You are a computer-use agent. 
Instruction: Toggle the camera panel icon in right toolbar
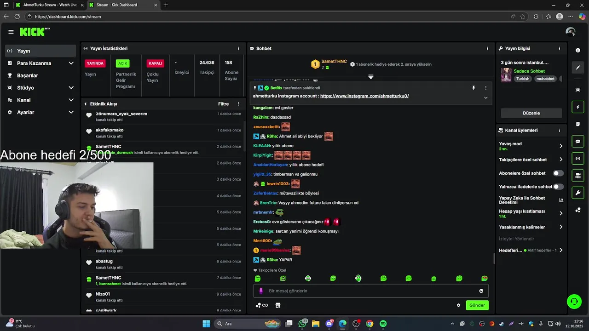coord(578,176)
